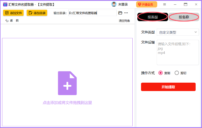Open the output folder browse icon
This screenshot has width=202, height=128.
[x=120, y=13]
